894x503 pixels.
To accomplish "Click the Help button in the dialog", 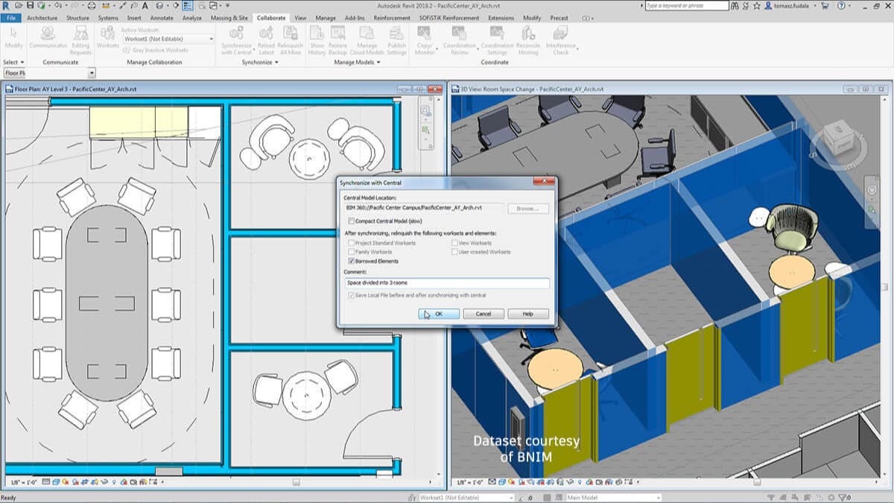I will (x=528, y=314).
